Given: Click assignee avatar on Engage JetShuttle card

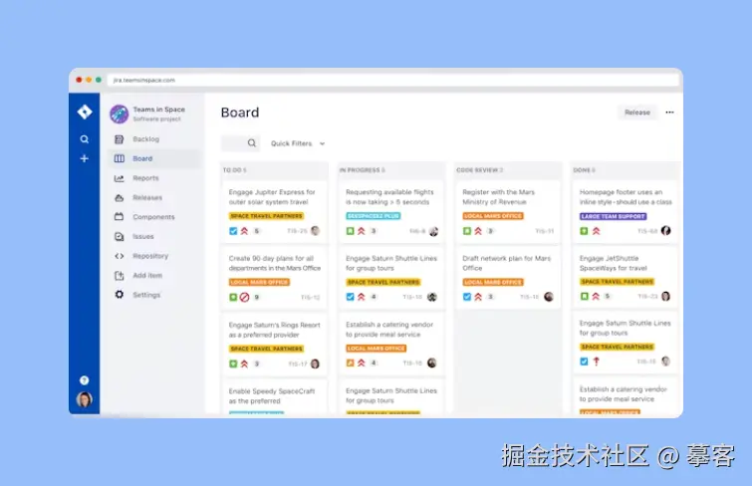Looking at the screenshot, I should tap(666, 296).
